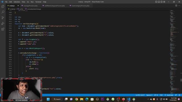Open File Explorer from taskbar

82,99
